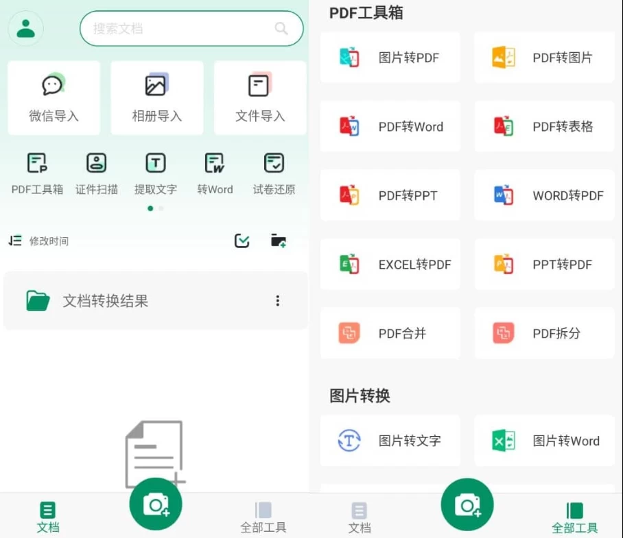Viewport: 623px width, 538px height.
Task: Select the PDF转Word conversion option
Action: tap(390, 126)
